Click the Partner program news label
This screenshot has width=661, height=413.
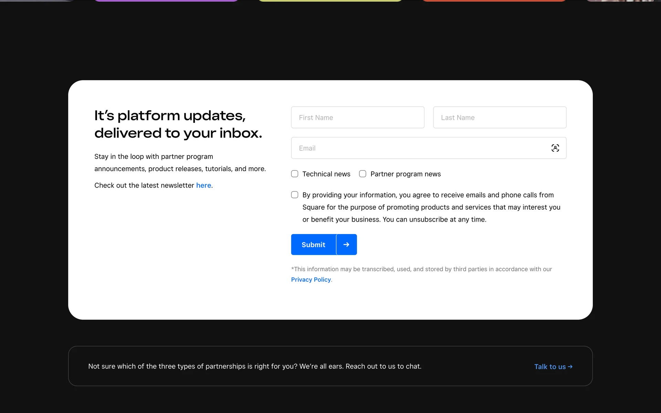pos(405,174)
